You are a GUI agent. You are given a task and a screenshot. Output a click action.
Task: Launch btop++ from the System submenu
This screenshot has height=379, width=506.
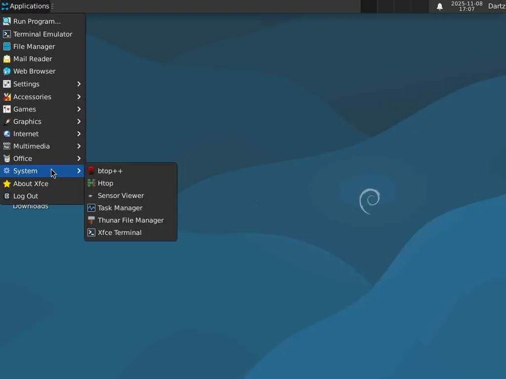(130, 171)
